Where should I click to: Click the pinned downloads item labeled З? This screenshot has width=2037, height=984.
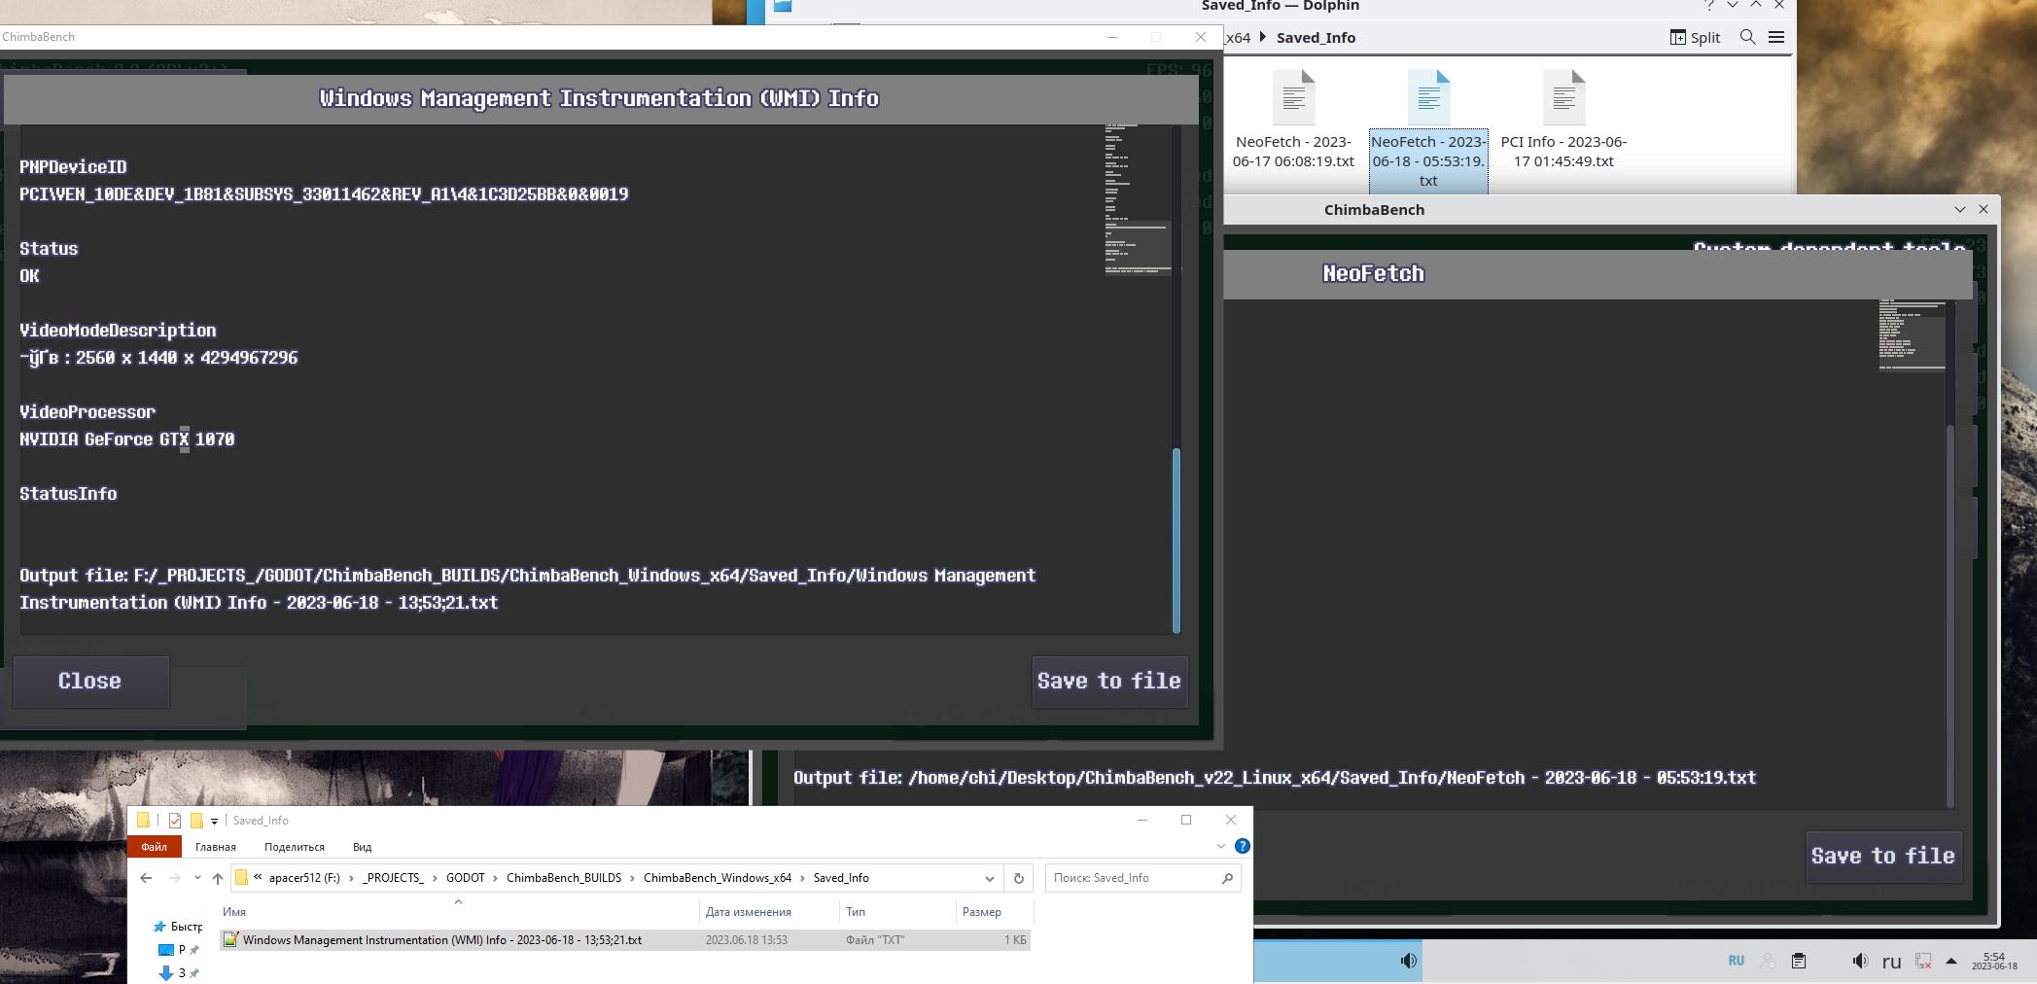point(178,973)
